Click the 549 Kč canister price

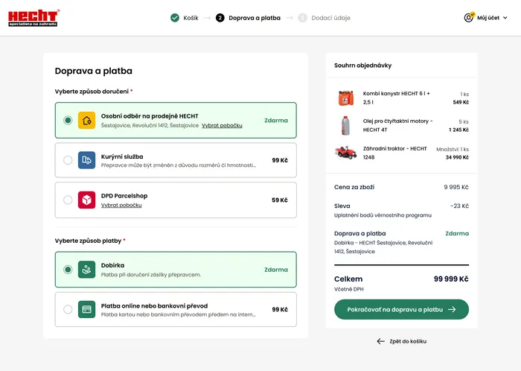click(461, 102)
